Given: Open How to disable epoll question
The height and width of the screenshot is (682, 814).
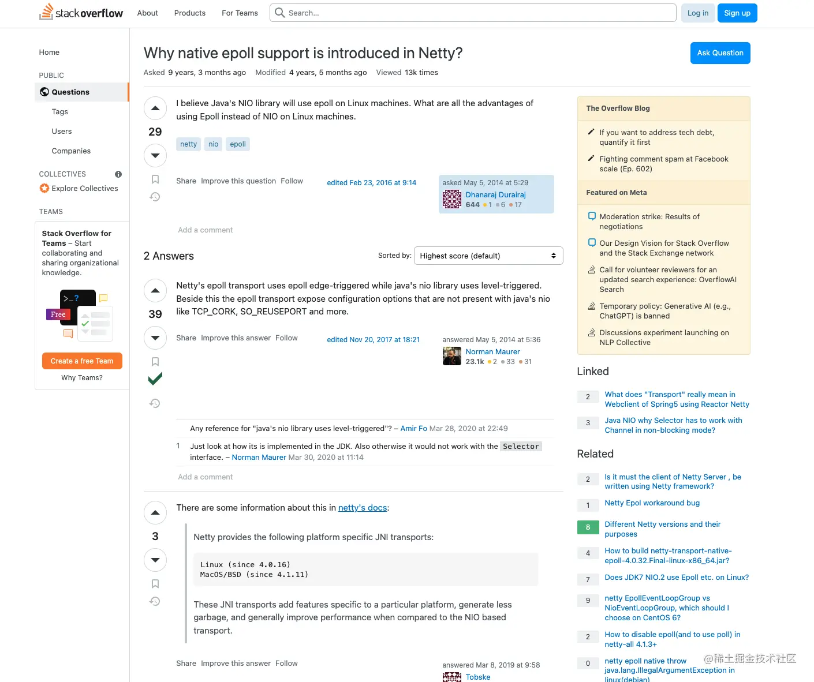Looking at the screenshot, I should pyautogui.click(x=672, y=639).
